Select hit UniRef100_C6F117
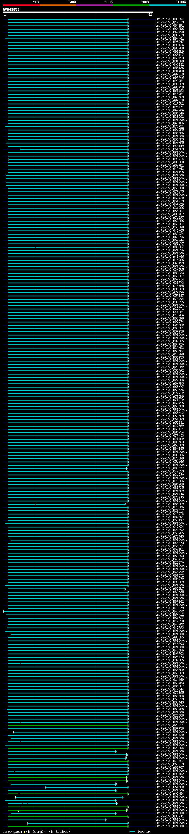 point(170,55)
